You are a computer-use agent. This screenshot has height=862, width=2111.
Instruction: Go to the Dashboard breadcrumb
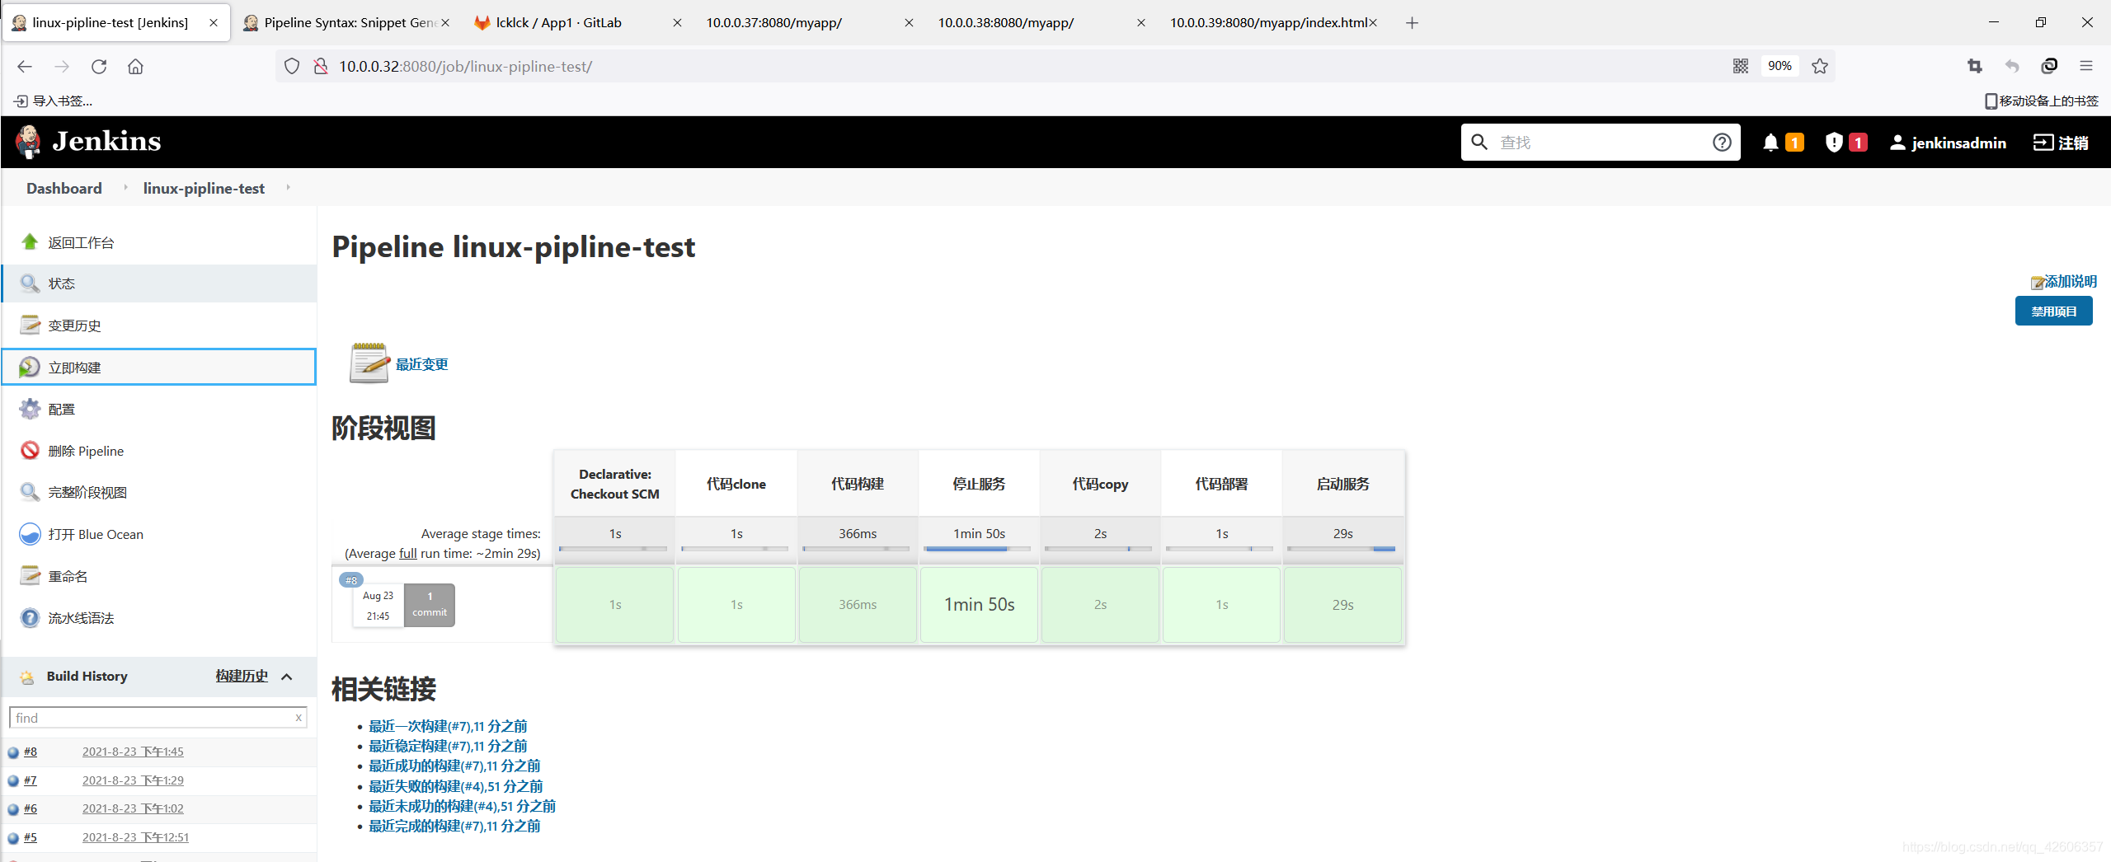point(64,188)
